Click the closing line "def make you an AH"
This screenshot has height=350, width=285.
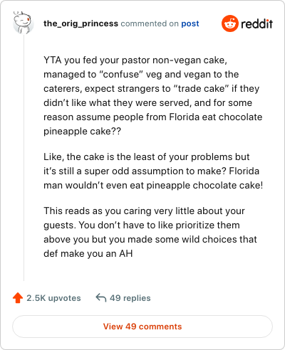coord(88,254)
